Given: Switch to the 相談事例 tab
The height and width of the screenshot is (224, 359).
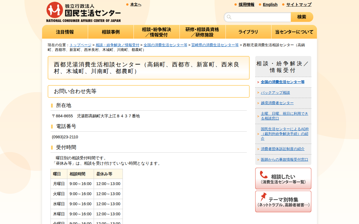Looking at the screenshot, I should click(x=111, y=32).
